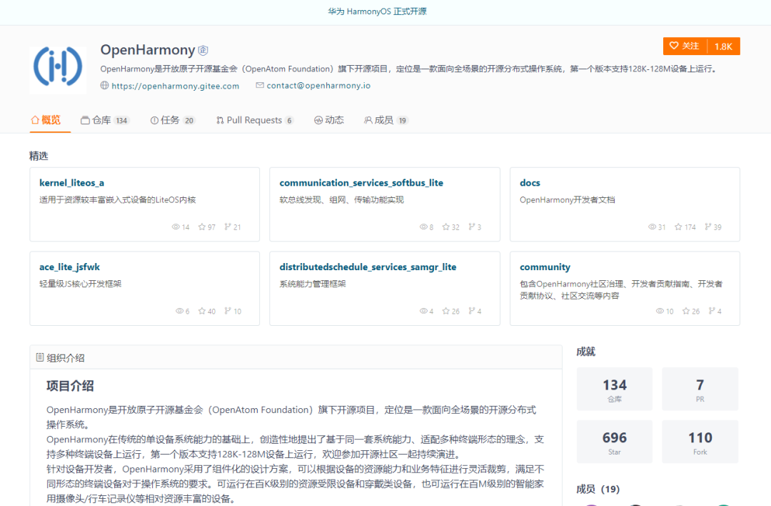
Task: Click the description 适用于资源较丰富嵌入式设备的LiteOS内核
Action: pyautogui.click(x=118, y=200)
